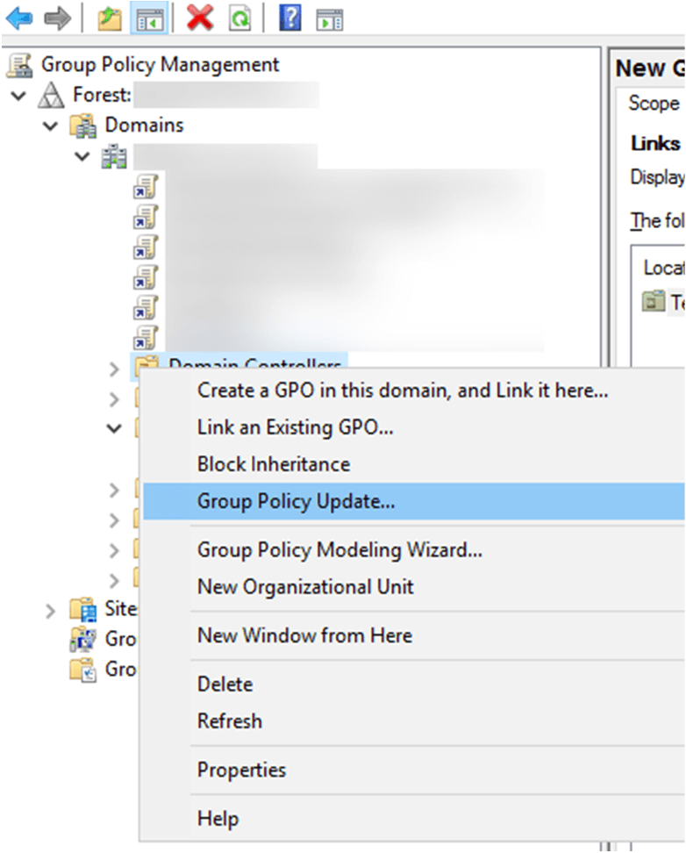Expand the Sites node chevron
The height and width of the screenshot is (853, 686).
click(50, 611)
